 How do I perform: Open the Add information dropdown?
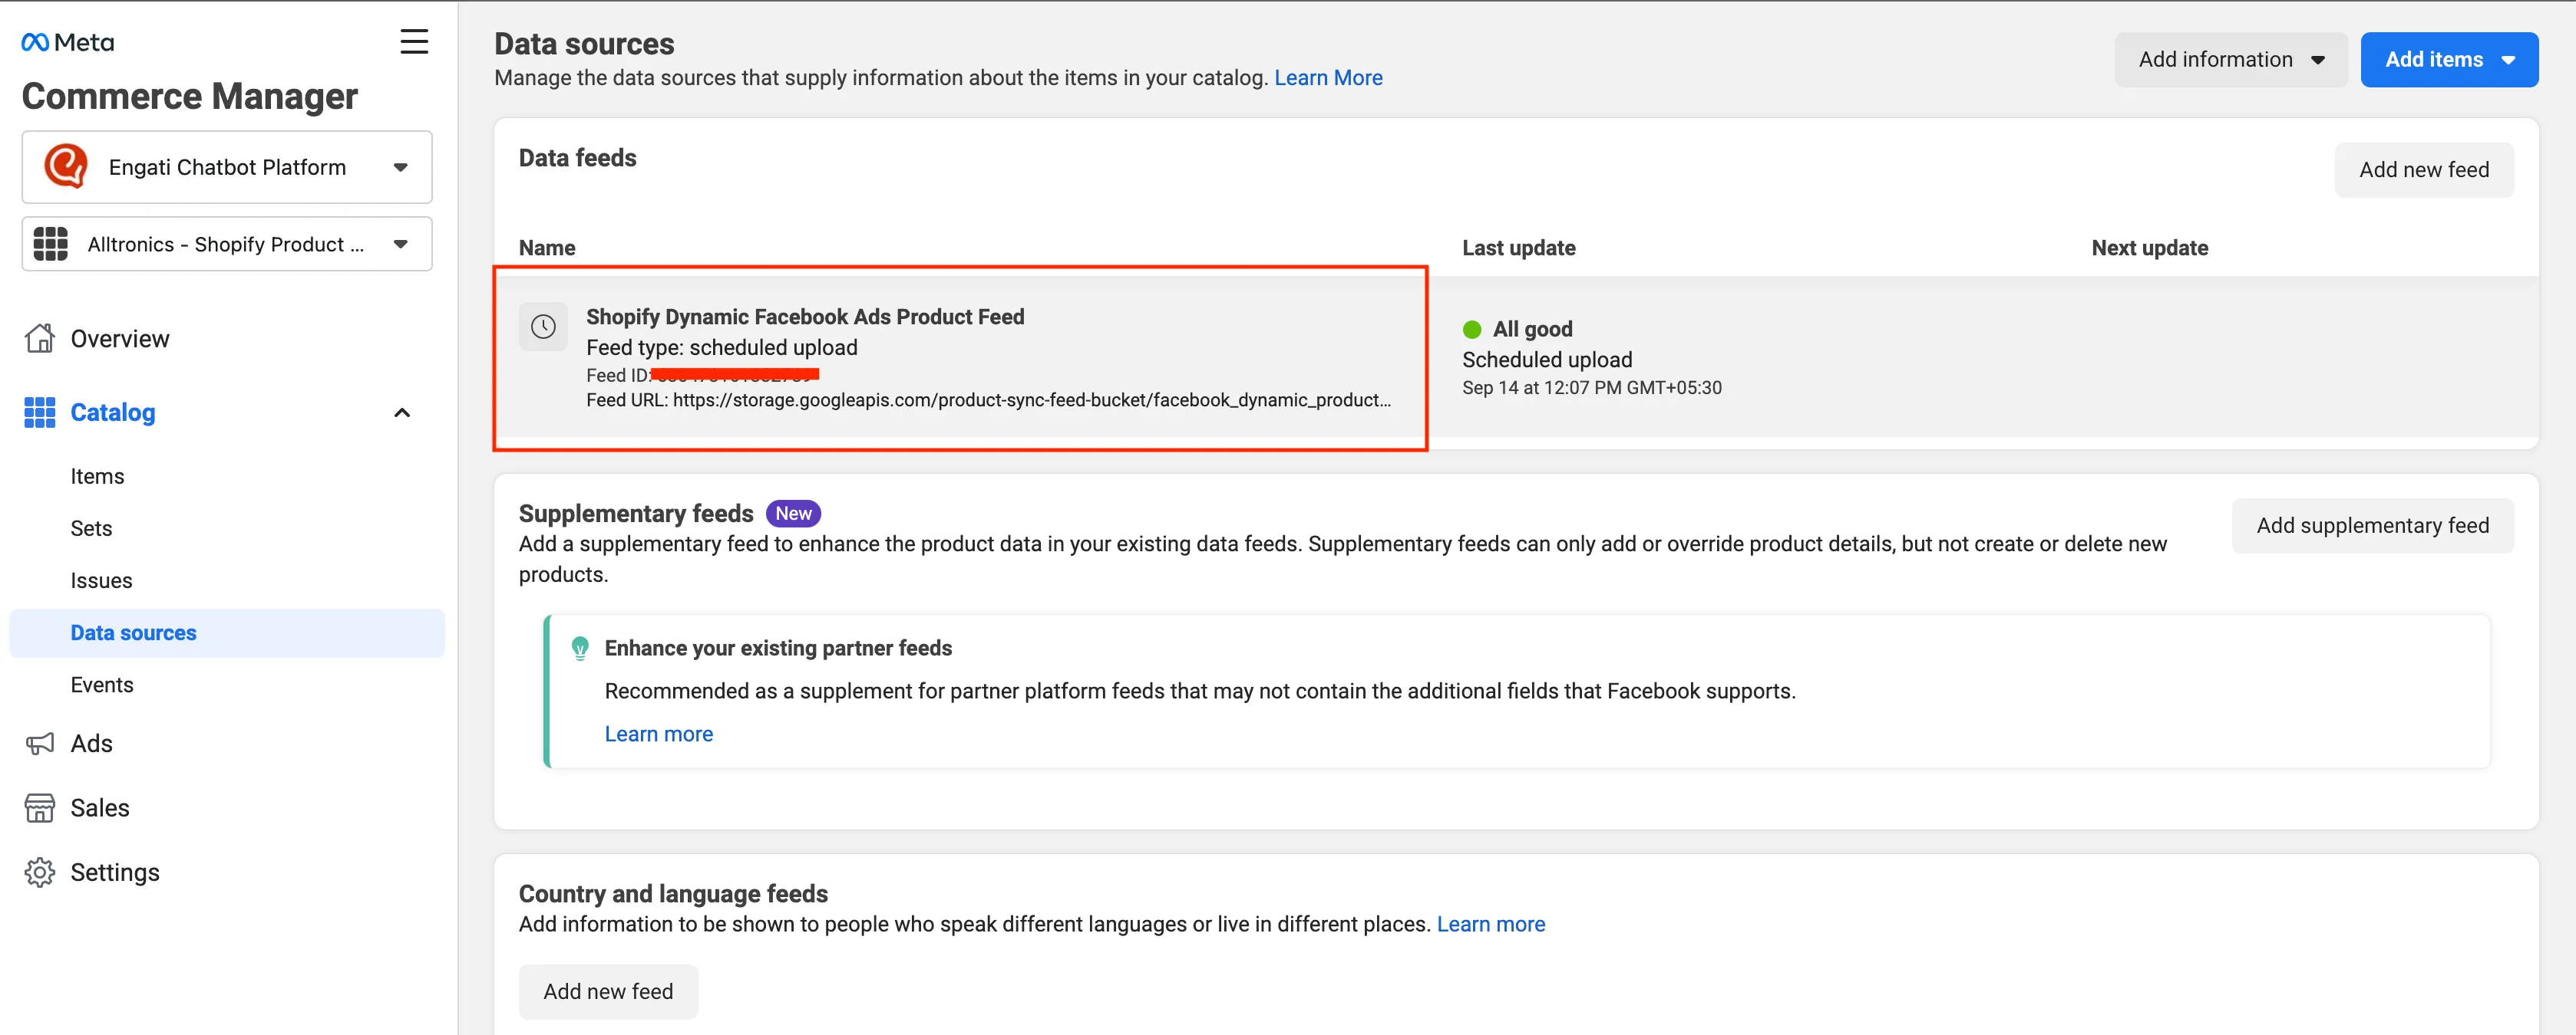(x=2231, y=60)
